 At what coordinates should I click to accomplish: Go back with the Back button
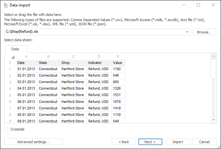point(124,142)
